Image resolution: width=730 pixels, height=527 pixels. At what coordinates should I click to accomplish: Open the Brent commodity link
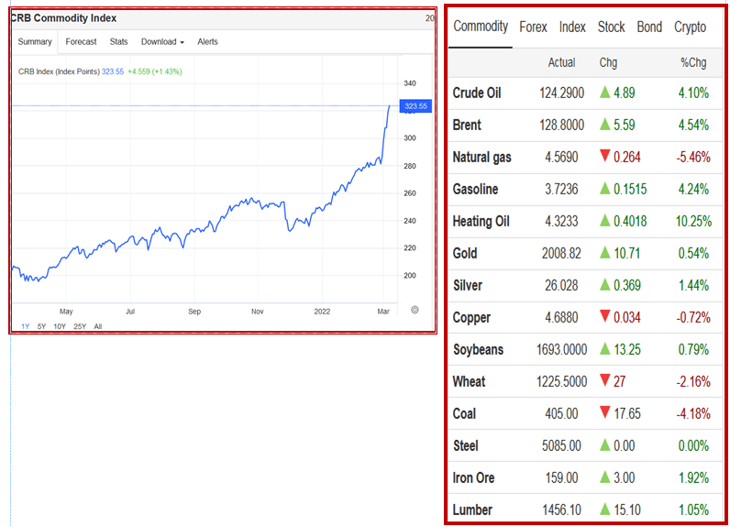467,125
